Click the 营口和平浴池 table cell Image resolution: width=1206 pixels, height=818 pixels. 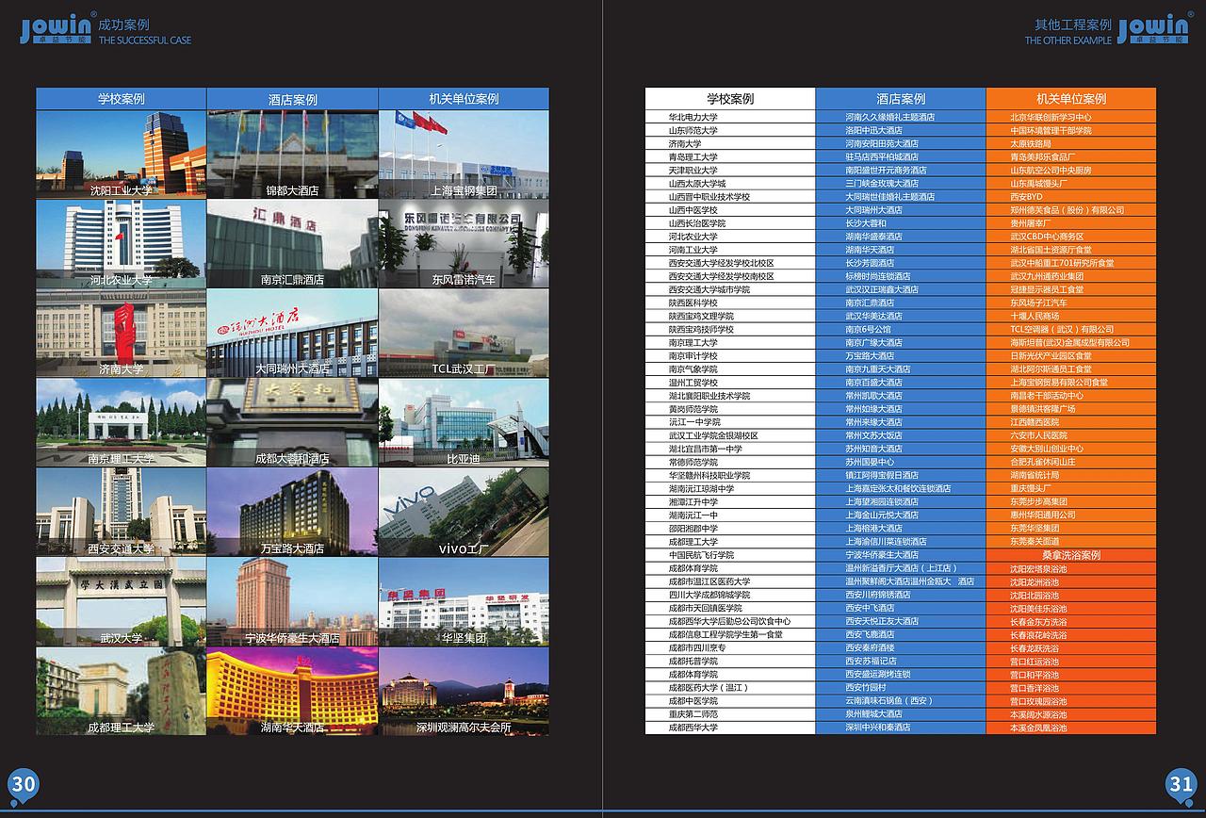[x=1071, y=675]
